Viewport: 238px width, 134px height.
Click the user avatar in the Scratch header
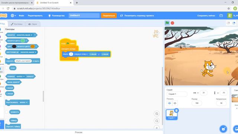click(230, 16)
